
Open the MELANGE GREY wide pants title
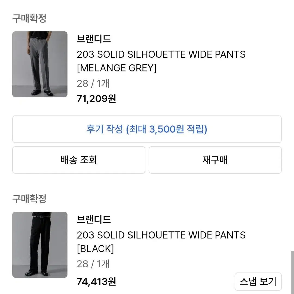(161, 61)
